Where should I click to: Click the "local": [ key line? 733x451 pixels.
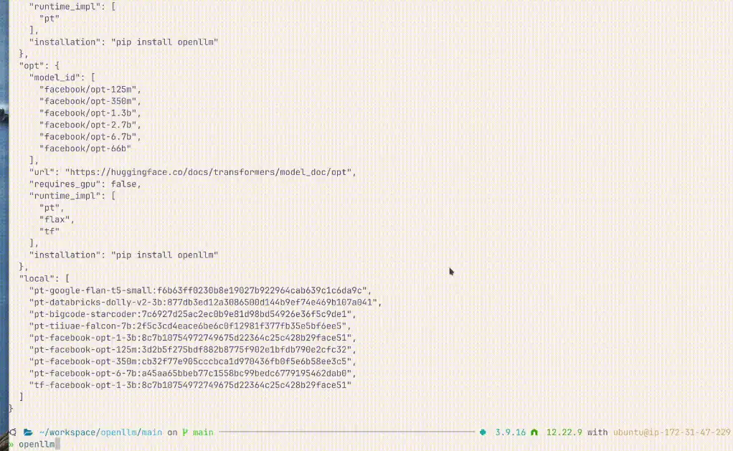pos(44,278)
